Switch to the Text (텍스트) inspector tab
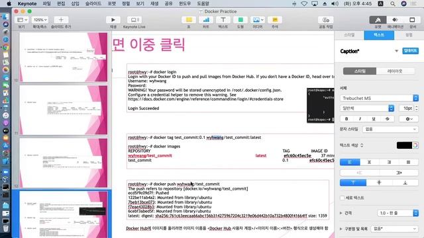Image resolution: width=424 pixels, height=238 pixels. tap(379, 35)
